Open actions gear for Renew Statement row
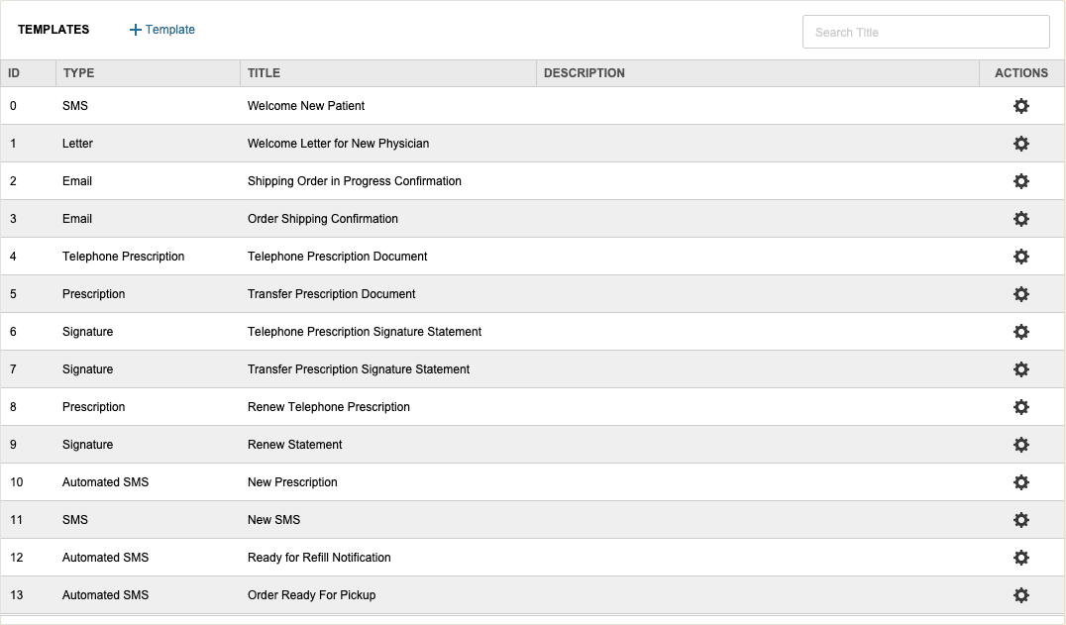 pyautogui.click(x=1021, y=445)
